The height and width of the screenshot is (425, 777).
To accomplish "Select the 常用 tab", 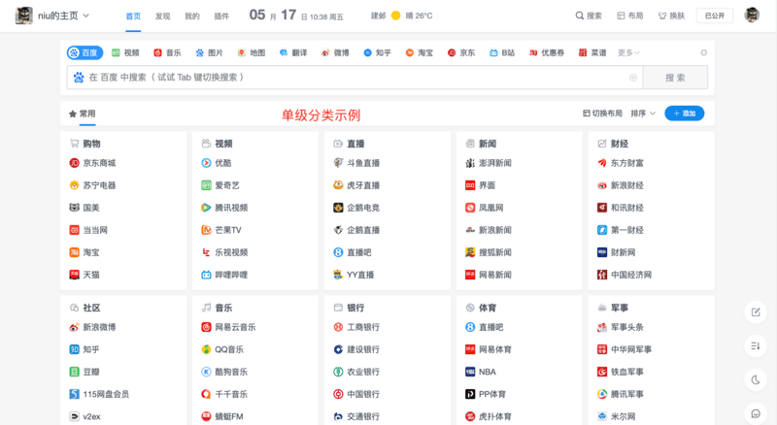I will (x=83, y=114).
